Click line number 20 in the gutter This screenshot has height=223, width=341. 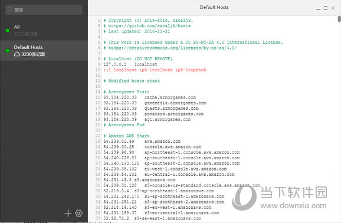click(x=98, y=125)
